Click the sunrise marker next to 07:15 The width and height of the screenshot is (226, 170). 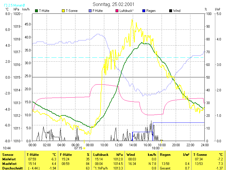click(84, 148)
